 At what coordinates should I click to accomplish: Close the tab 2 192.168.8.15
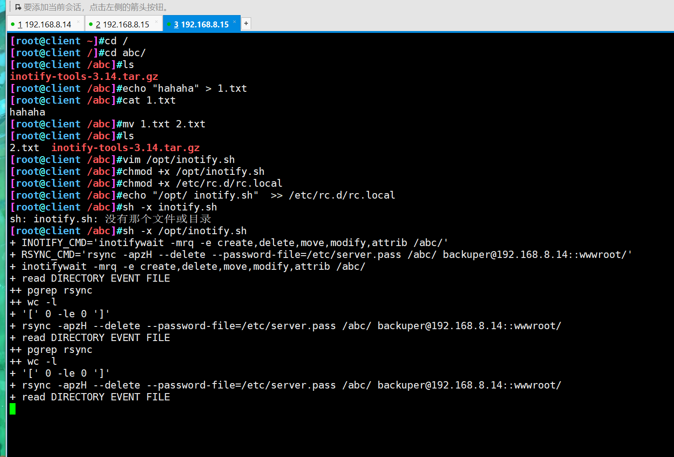coord(157,21)
